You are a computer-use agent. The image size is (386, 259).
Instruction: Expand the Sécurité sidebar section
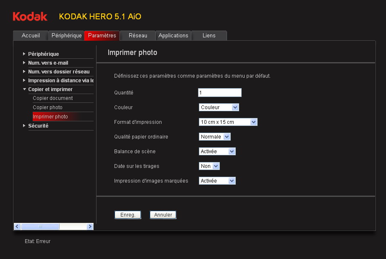pos(38,126)
